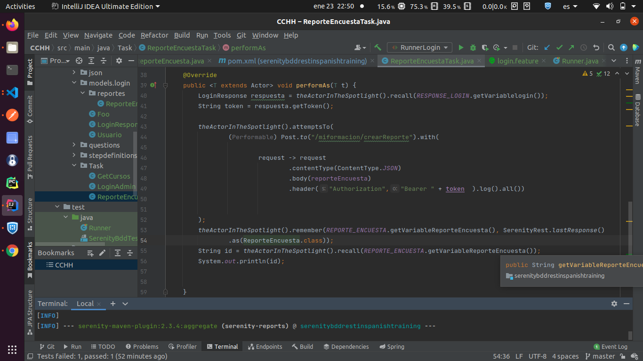Open Search Everywhere with the magnifier icon

(x=611, y=47)
